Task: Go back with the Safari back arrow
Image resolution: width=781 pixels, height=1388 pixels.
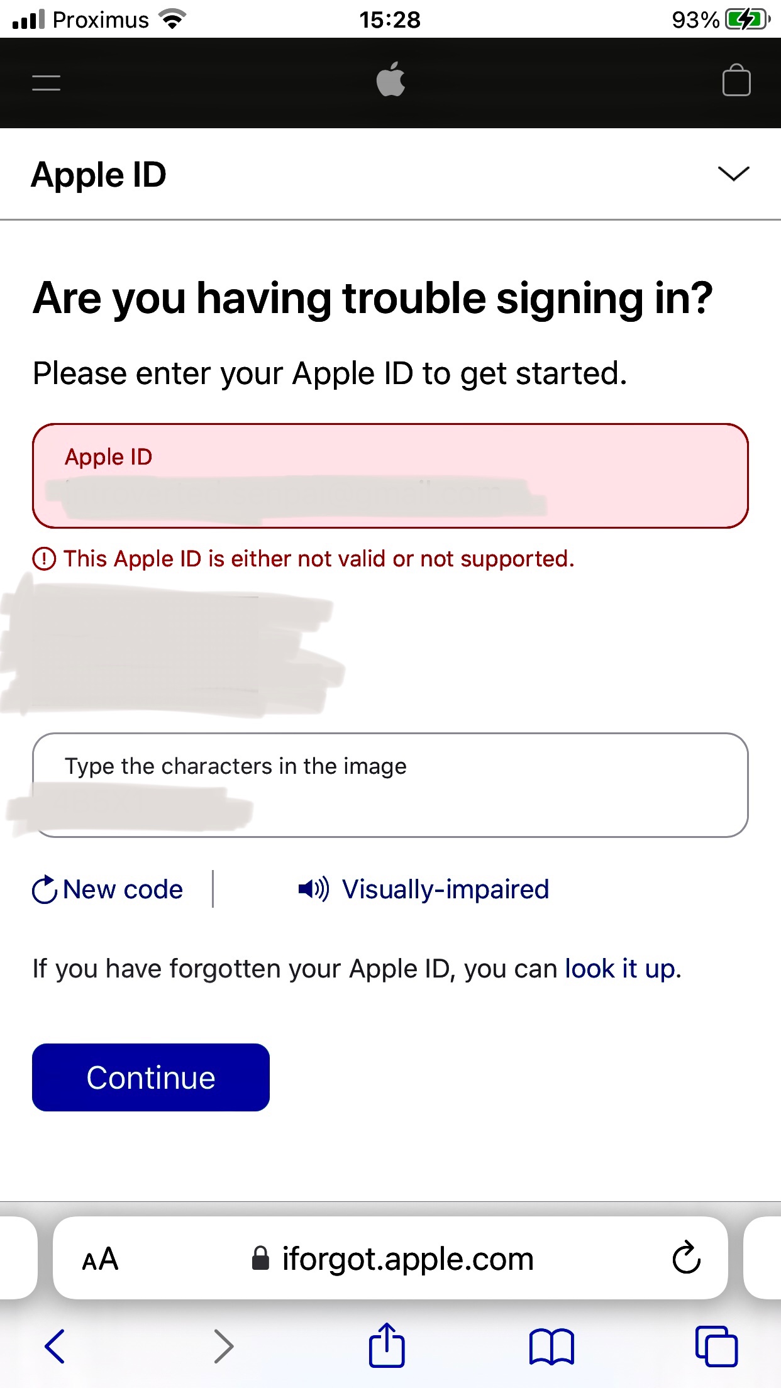Action: tap(55, 1346)
